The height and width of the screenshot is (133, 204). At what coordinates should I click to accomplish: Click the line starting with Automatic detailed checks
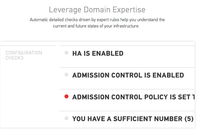point(97,20)
